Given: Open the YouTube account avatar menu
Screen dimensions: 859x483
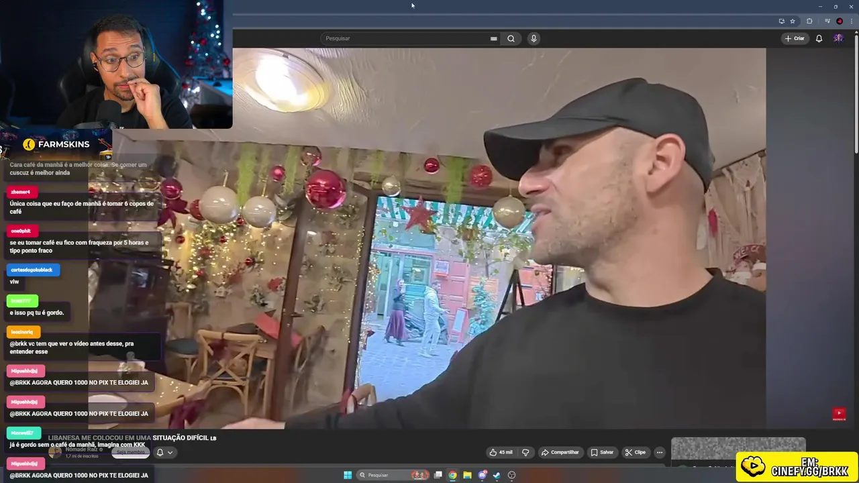Looking at the screenshot, I should tap(838, 38).
